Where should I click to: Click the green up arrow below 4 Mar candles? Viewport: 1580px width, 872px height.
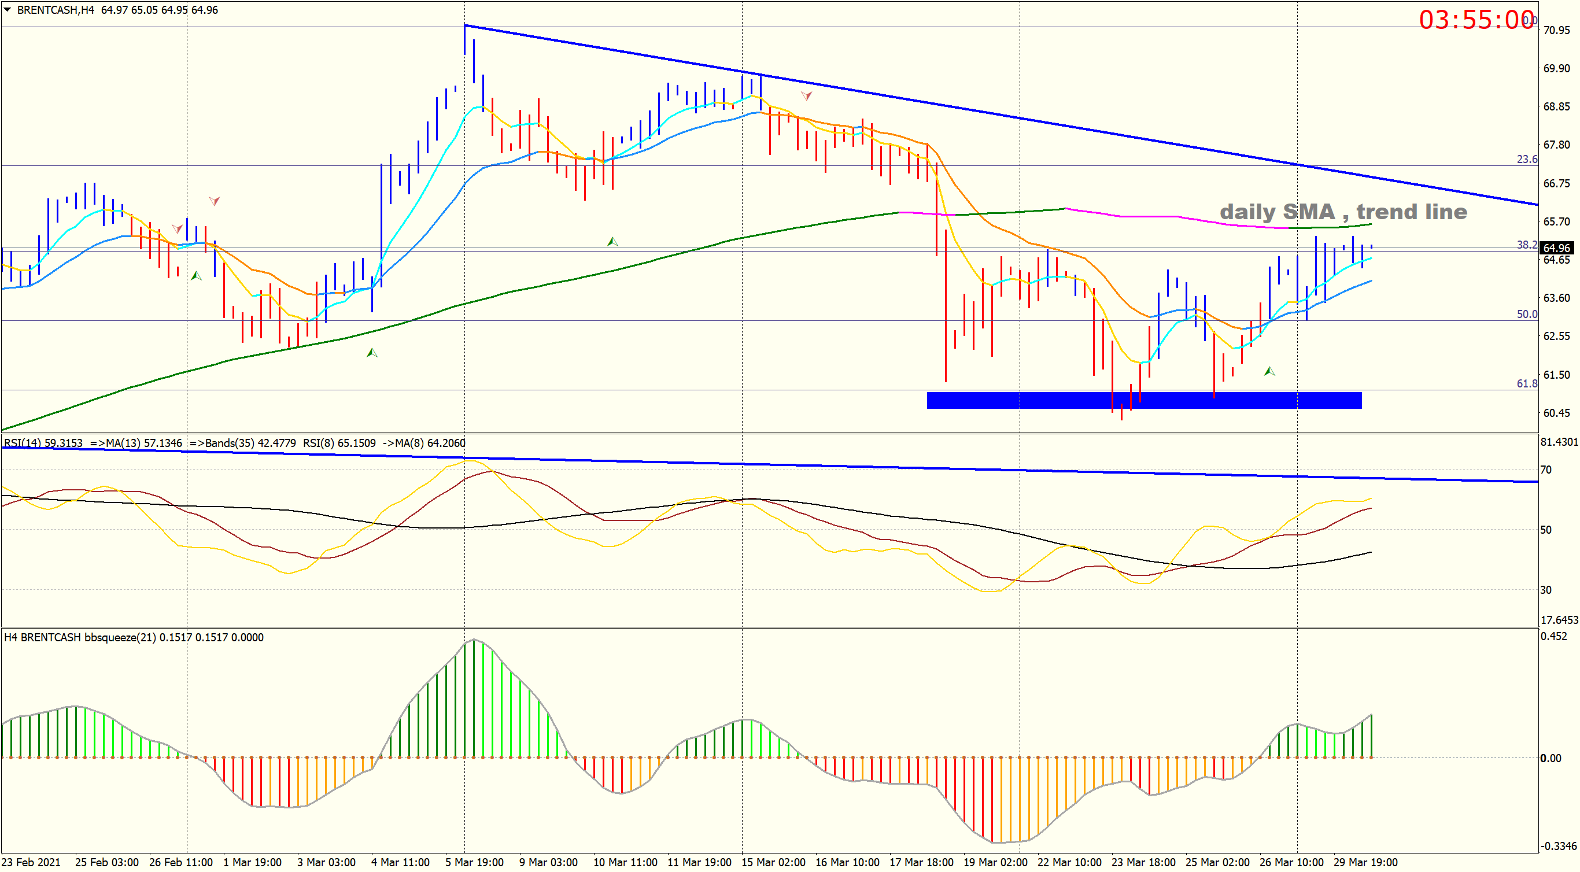[372, 353]
